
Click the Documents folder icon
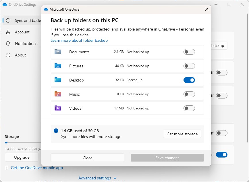pyautogui.click(x=58, y=52)
